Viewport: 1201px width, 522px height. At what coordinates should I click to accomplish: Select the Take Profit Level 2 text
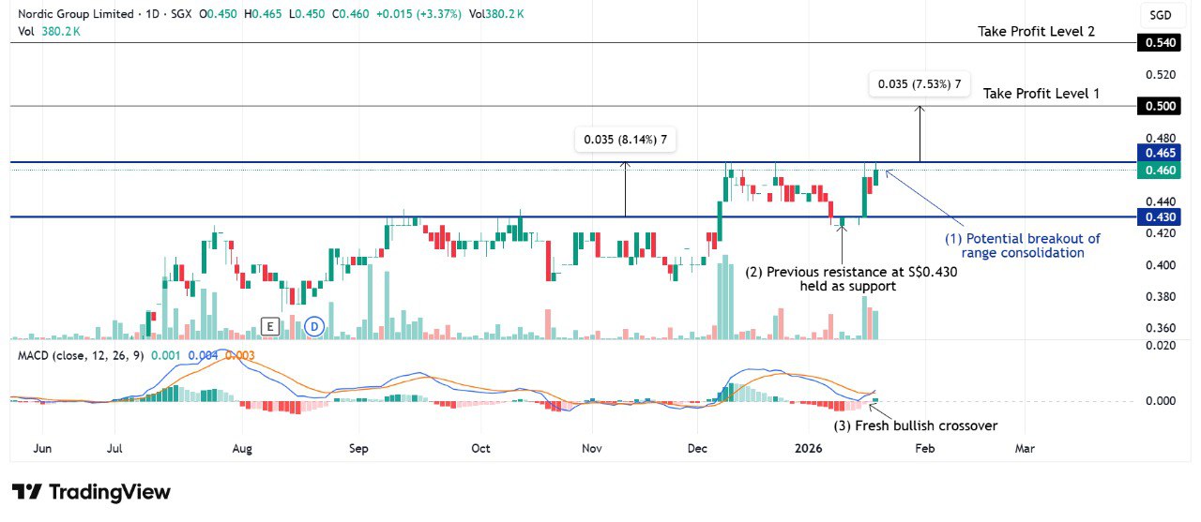pos(1037,31)
